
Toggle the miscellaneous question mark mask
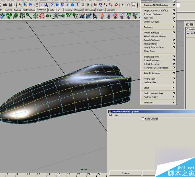77,5
